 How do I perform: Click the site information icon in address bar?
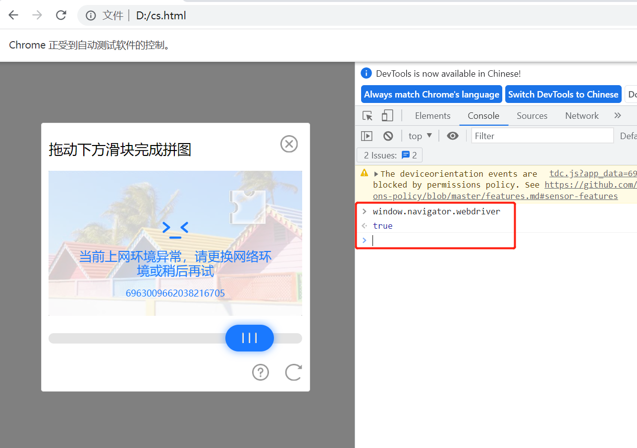[91, 16]
